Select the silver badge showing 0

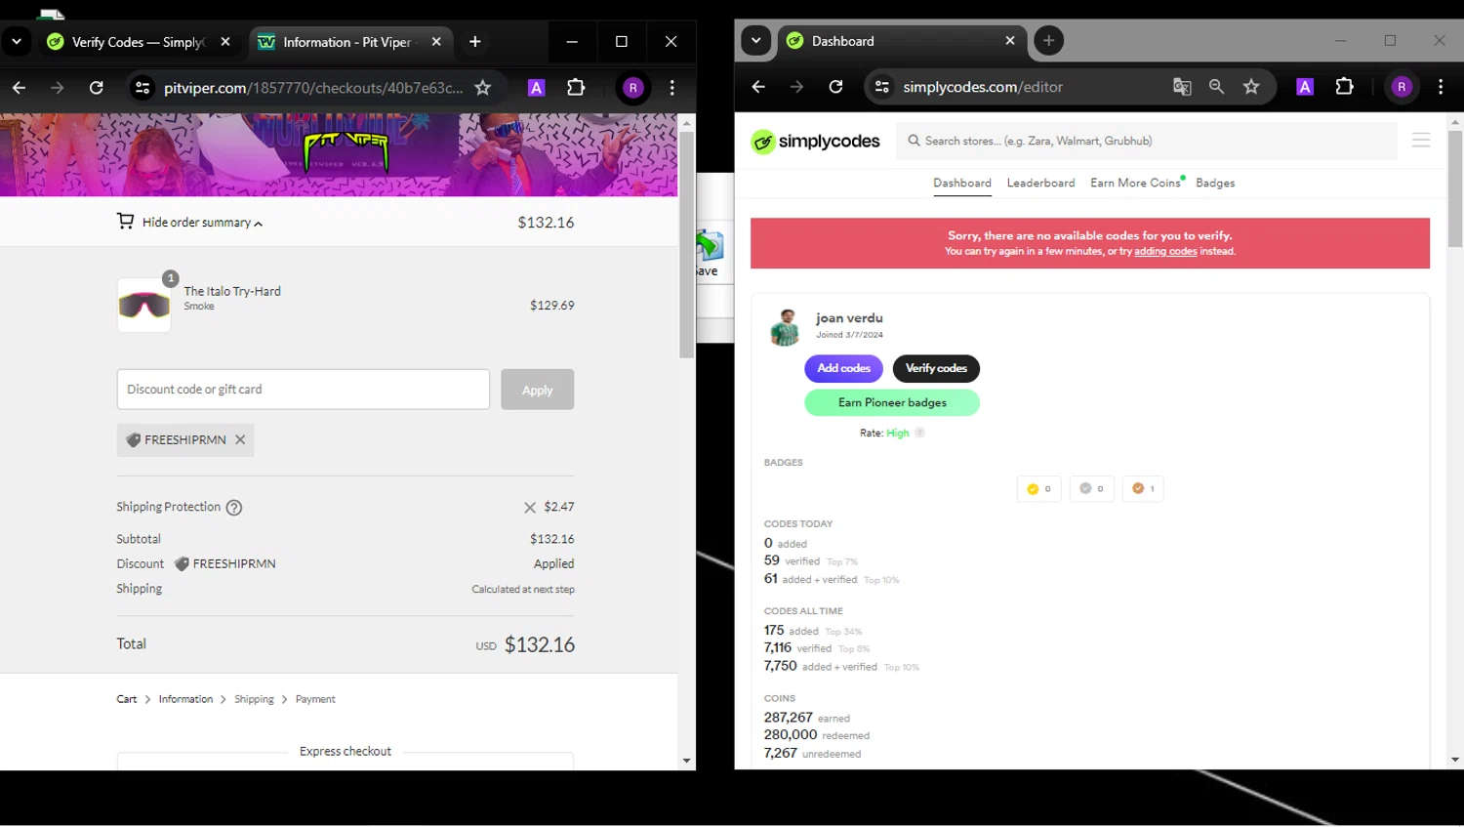coord(1091,489)
